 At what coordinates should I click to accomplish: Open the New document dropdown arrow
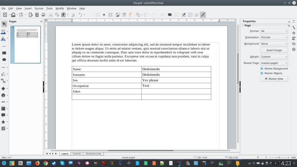click(x=9, y=15)
